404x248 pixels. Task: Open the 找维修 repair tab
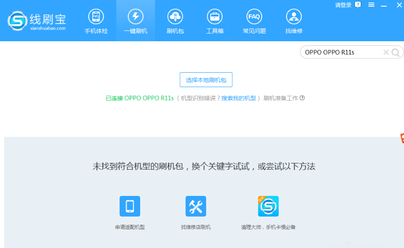(294, 22)
